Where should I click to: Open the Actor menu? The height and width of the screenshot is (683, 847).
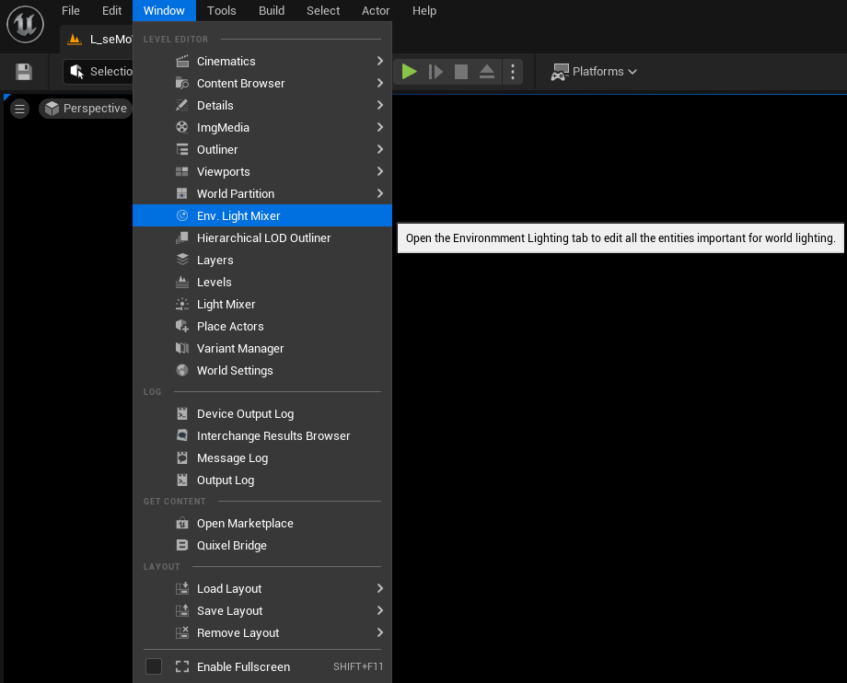(x=376, y=11)
